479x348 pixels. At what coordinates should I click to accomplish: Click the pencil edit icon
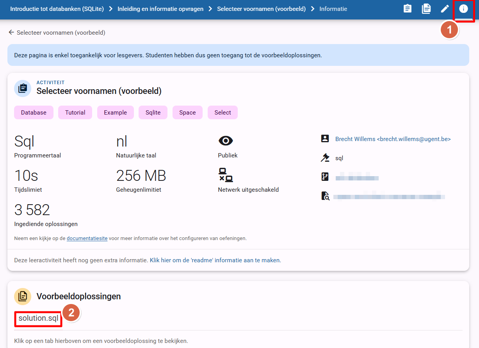point(445,9)
